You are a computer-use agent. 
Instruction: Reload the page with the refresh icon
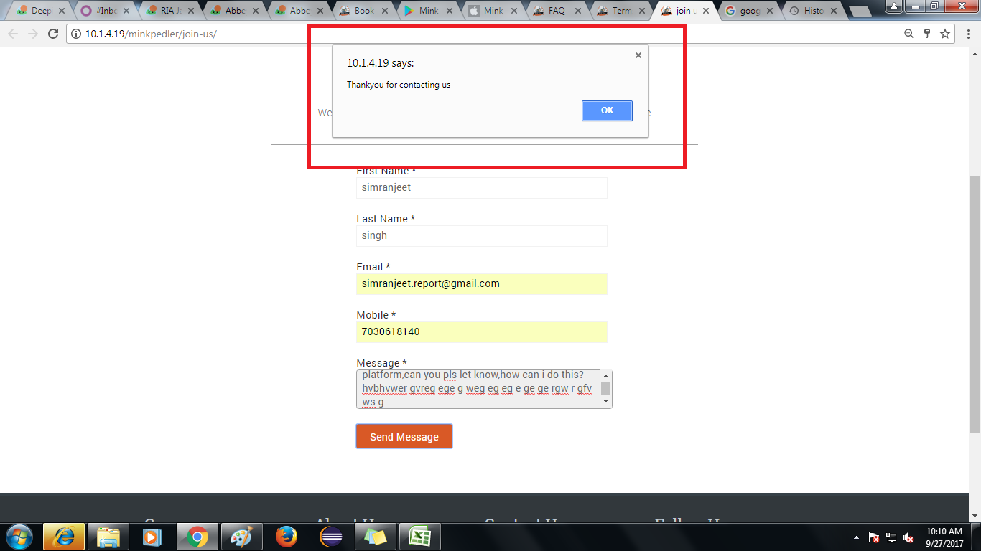coord(52,34)
